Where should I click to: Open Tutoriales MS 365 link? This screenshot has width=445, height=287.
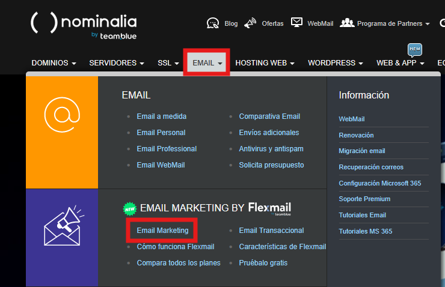coord(365,231)
